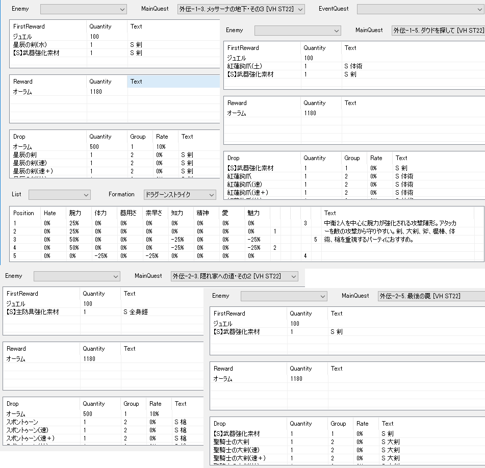Click Rate header in 外伝-1-3 Drop table

pyautogui.click(x=165, y=137)
